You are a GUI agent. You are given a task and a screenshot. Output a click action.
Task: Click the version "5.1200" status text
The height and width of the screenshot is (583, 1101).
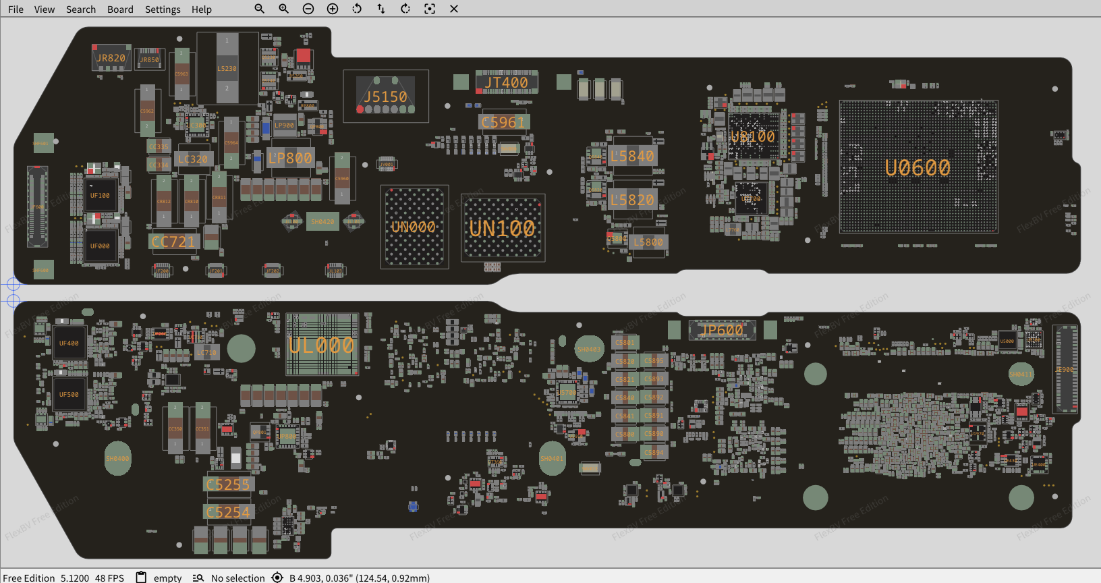pos(75,578)
